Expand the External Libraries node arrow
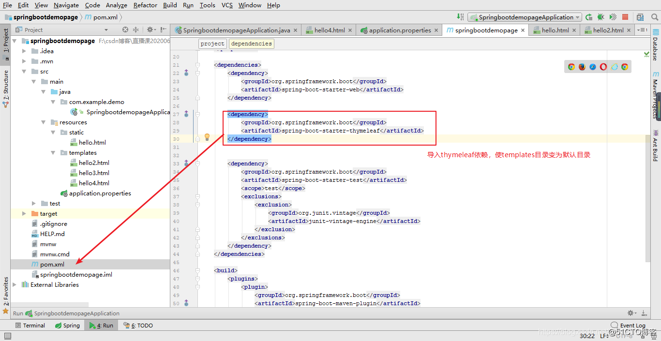This screenshot has height=341, width=661. 15,284
